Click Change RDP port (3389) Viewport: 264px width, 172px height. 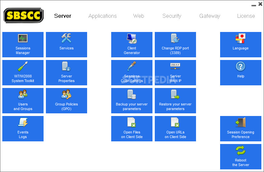click(175, 44)
